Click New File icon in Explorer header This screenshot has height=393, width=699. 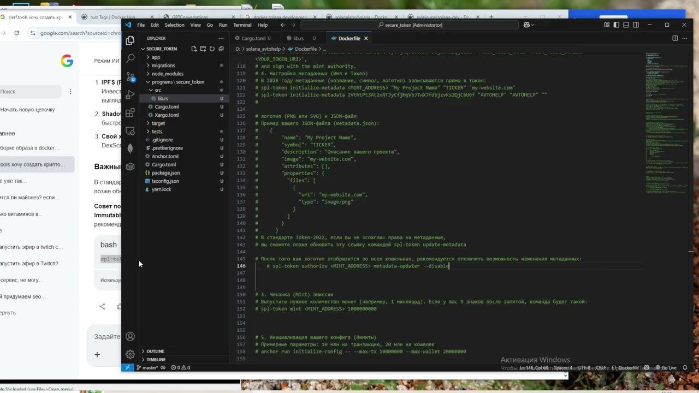(x=194, y=49)
